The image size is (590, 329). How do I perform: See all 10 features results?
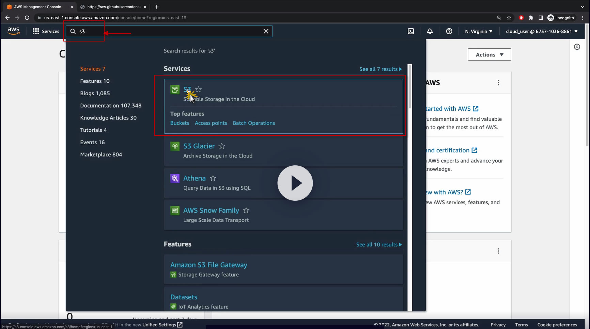[379, 245]
